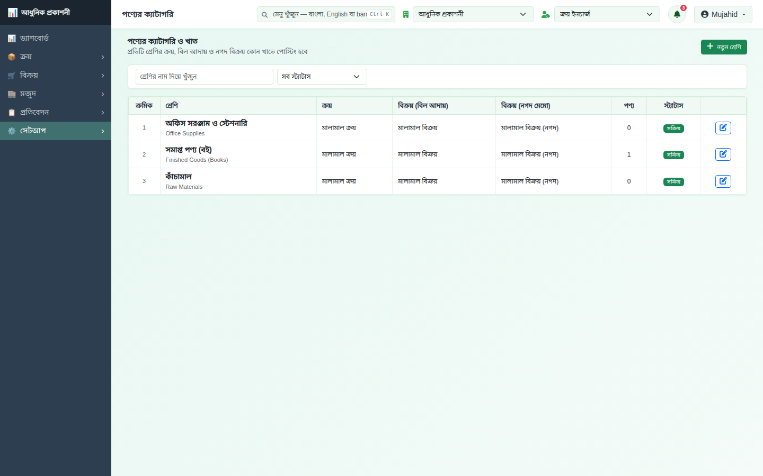The image size is (763, 476).
Task: Click the সেটআপ gear icon
Action: 12,131
